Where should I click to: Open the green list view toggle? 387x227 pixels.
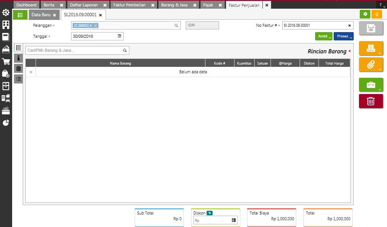point(20,15)
